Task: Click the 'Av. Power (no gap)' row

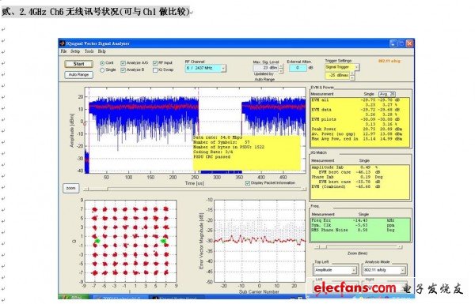Action: [x=357, y=134]
